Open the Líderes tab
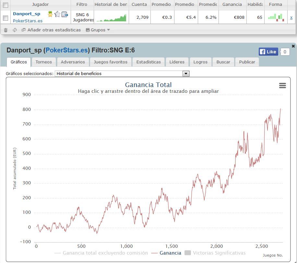Screen dimensions: 297x263 (177, 62)
